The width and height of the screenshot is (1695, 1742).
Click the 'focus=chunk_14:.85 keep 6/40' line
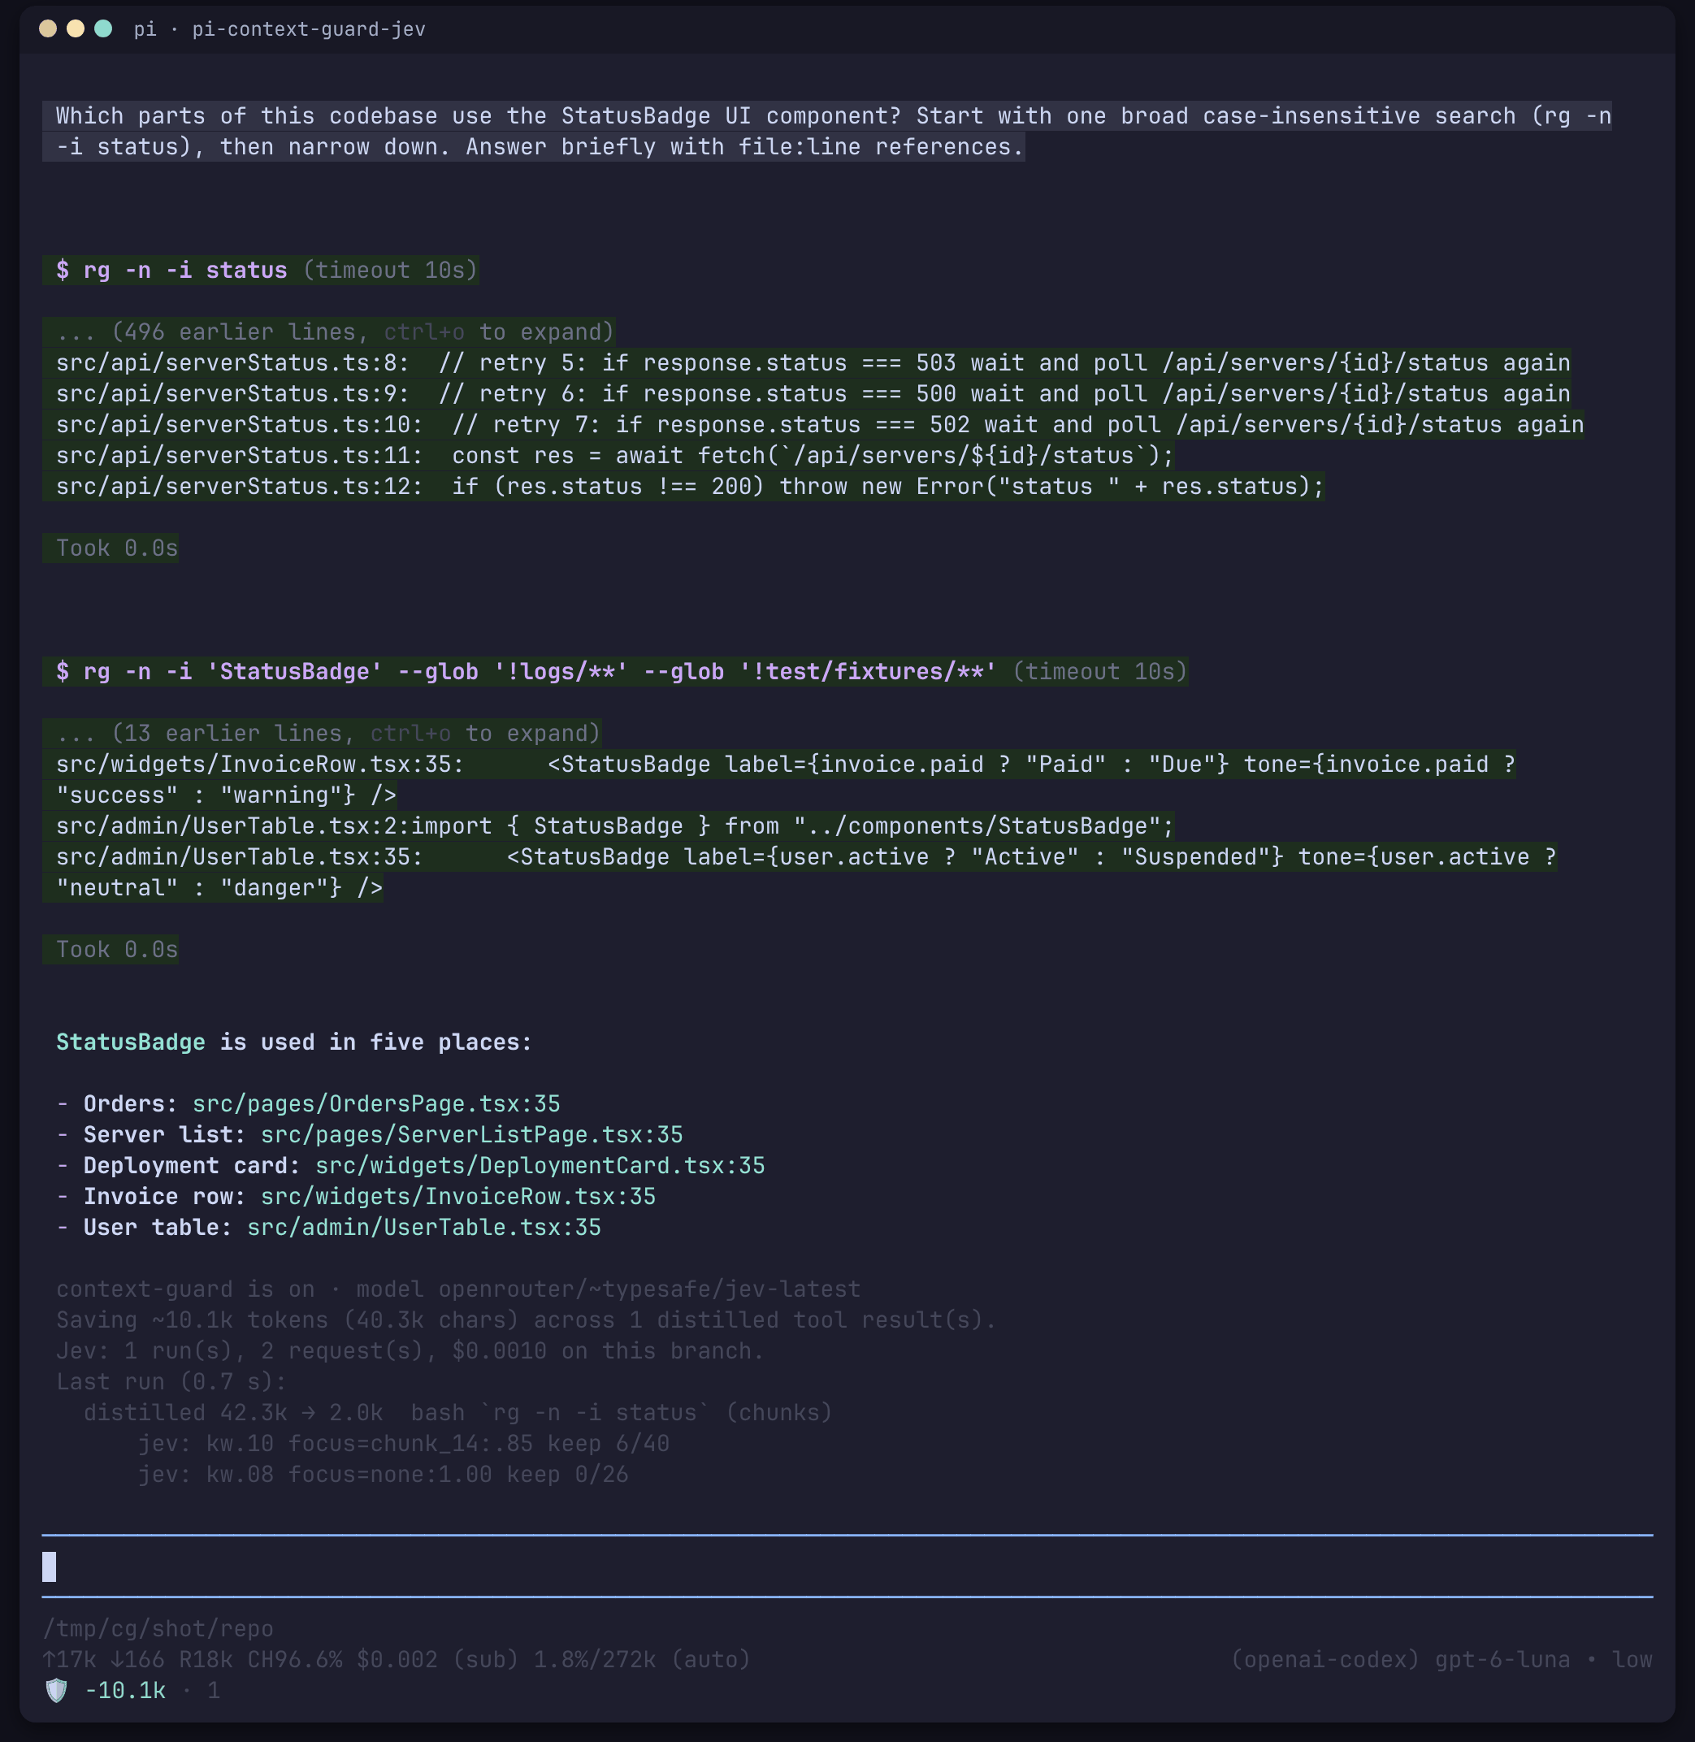point(403,1444)
